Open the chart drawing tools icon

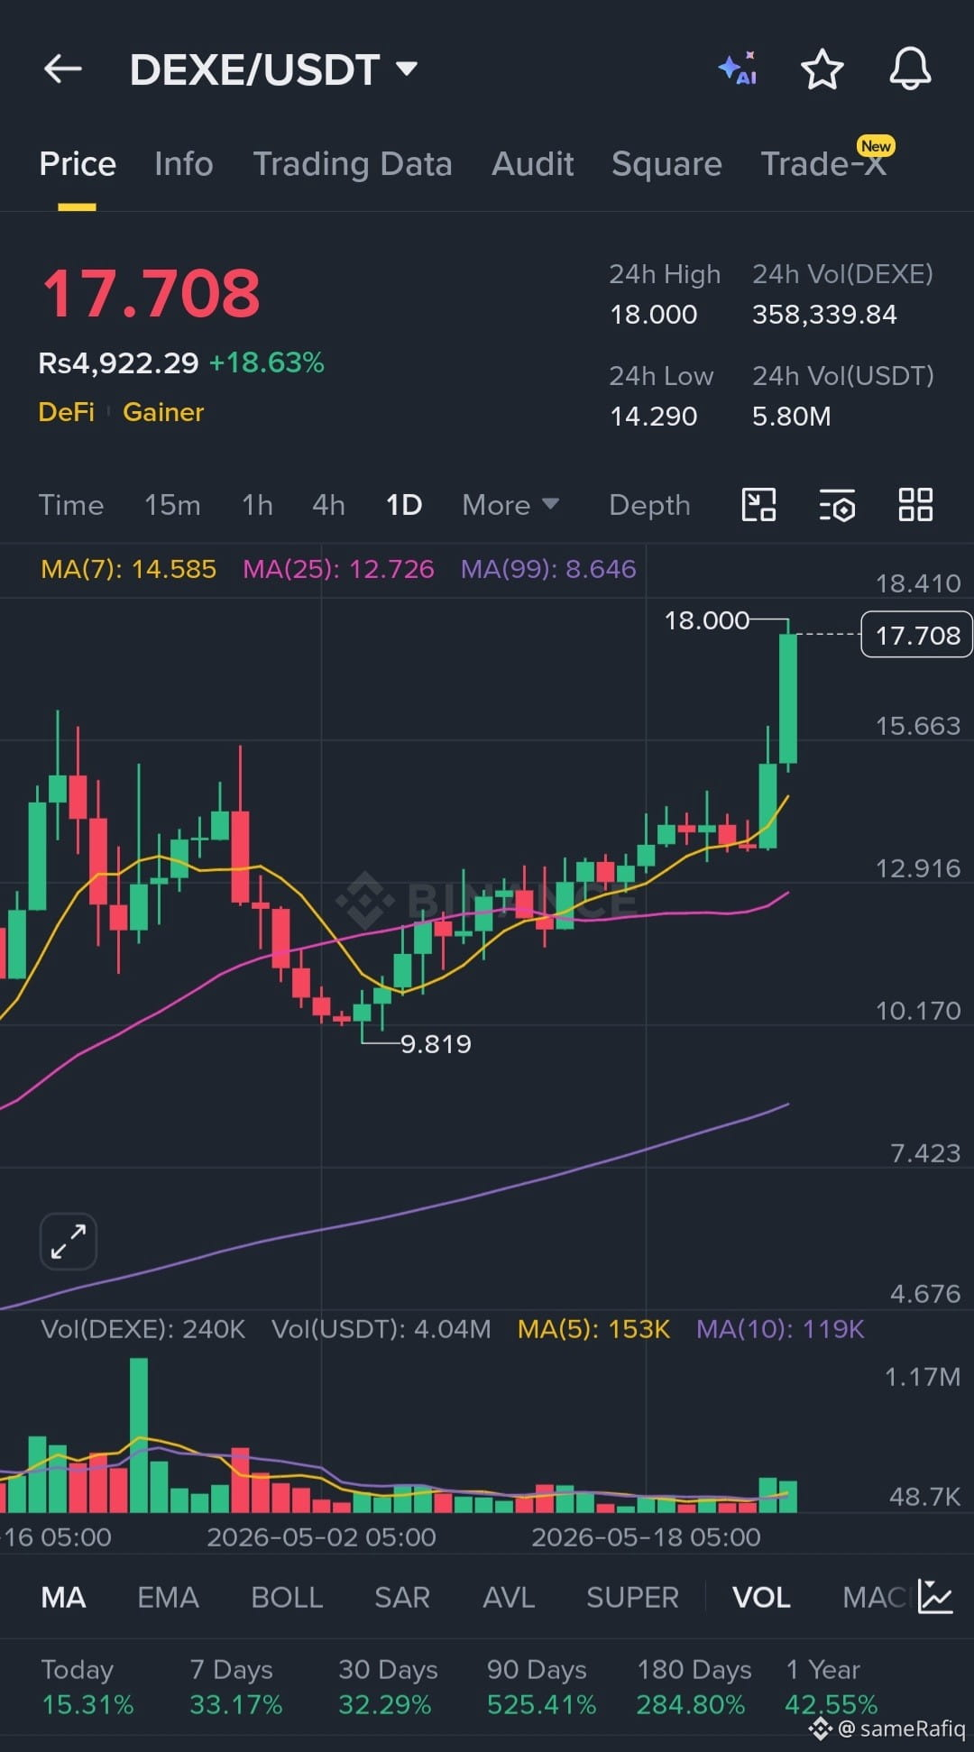click(x=758, y=505)
